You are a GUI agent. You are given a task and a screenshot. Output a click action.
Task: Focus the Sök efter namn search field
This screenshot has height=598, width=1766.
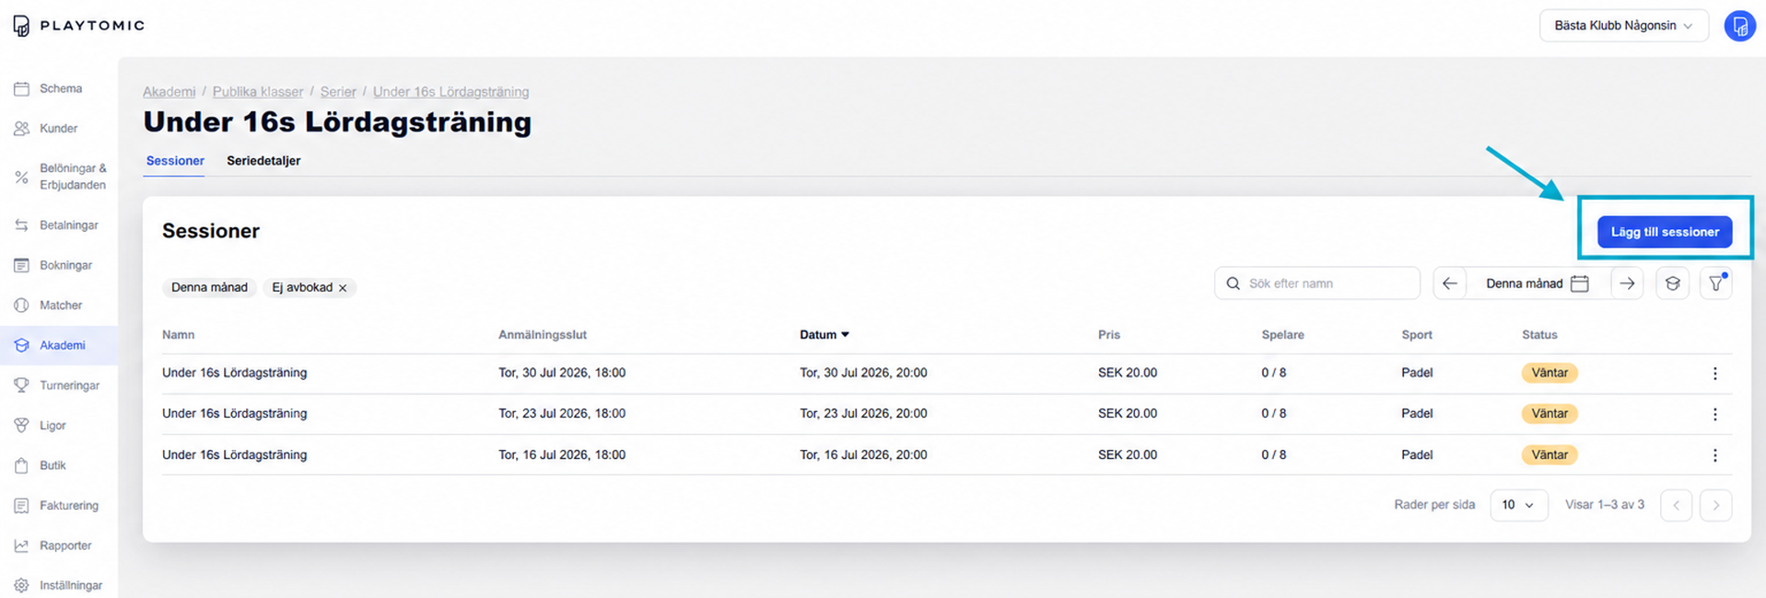1317,283
